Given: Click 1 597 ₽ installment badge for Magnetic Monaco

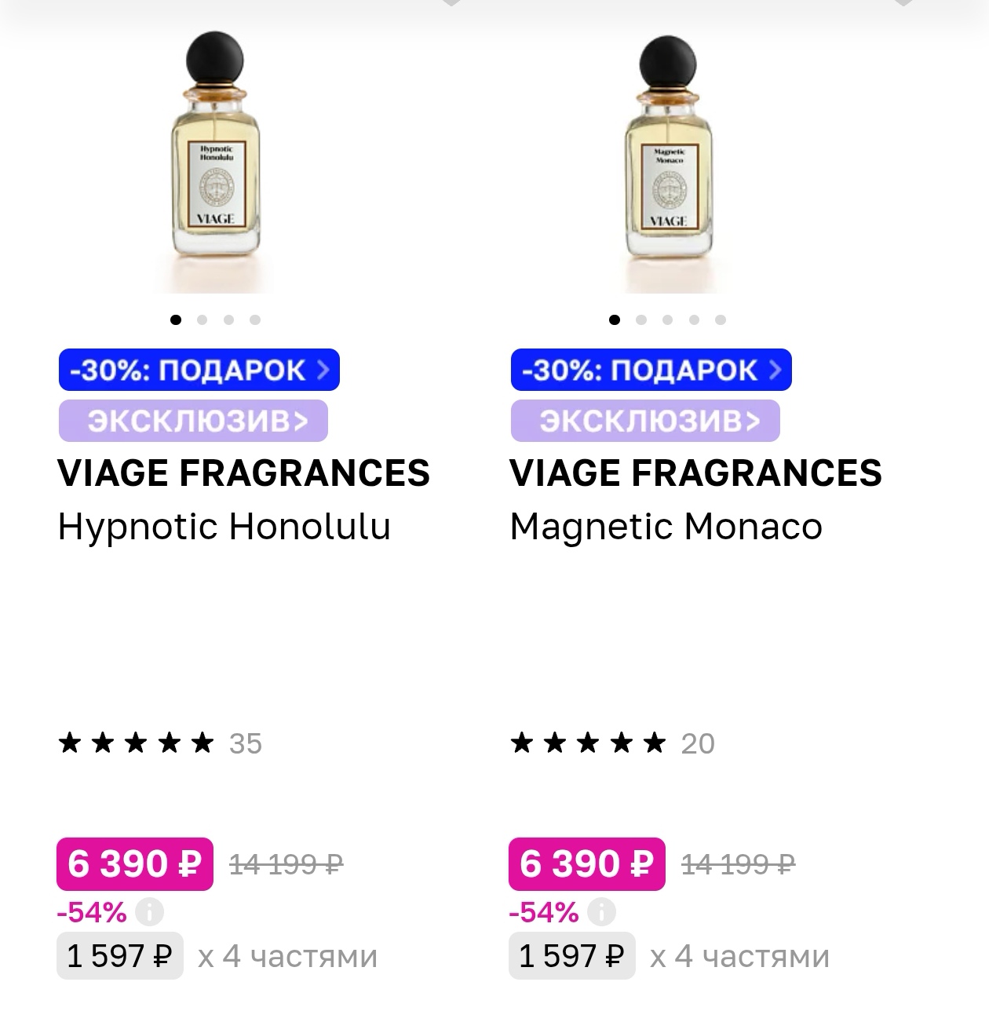Looking at the screenshot, I should click(571, 956).
